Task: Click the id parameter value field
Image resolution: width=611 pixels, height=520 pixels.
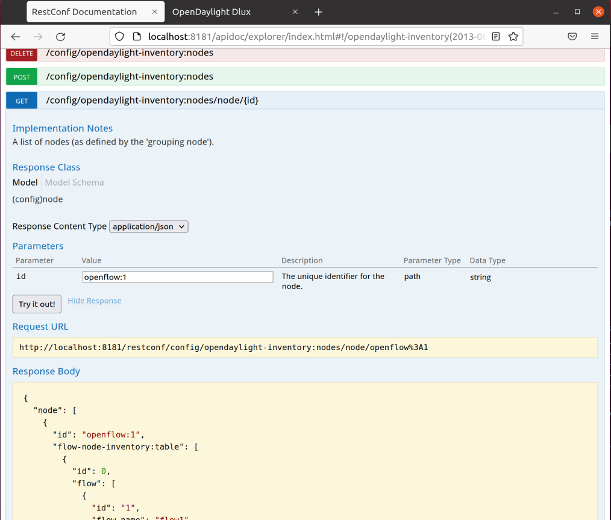Action: (177, 277)
